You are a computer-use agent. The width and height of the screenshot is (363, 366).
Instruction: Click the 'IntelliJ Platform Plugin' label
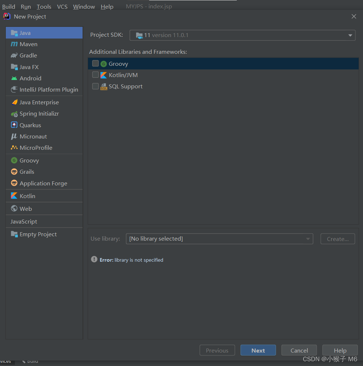pos(49,90)
